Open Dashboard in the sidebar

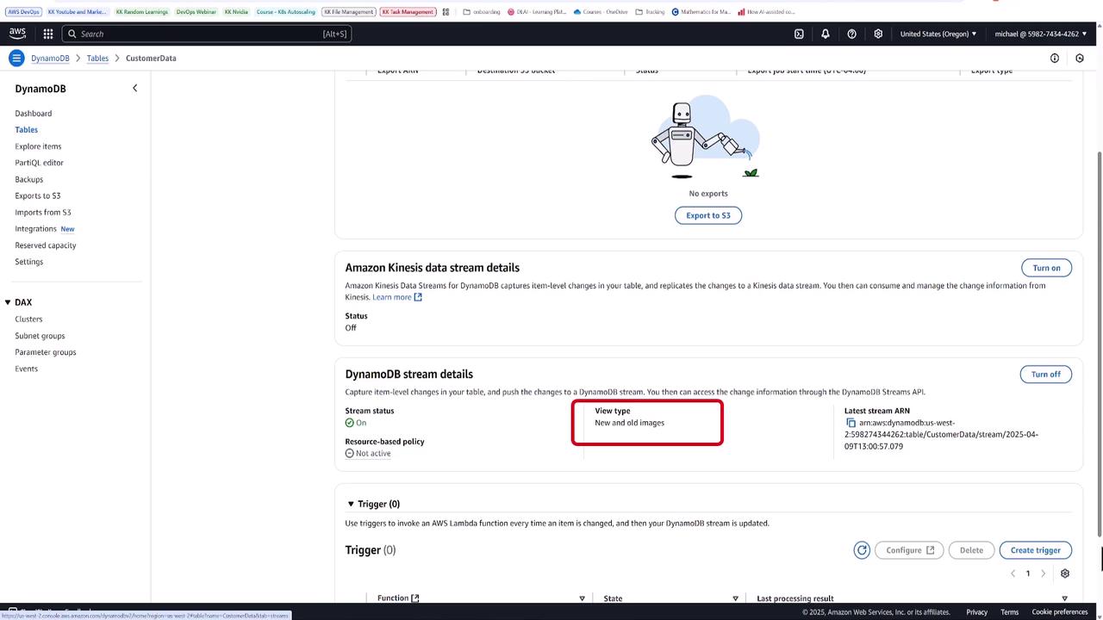point(34,114)
